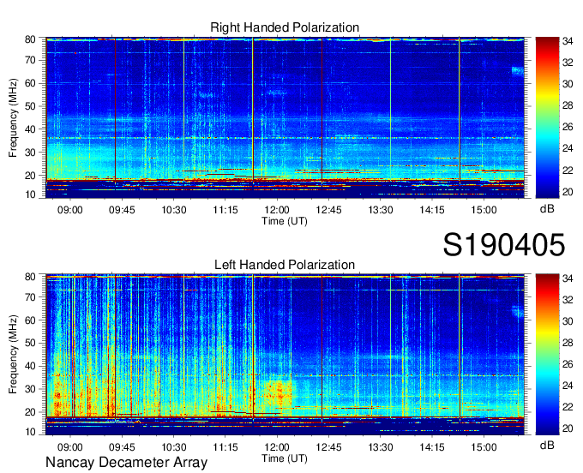Click the 32 value on bottom color bar scale
Image resolution: width=583 pixels, height=473 pixels.
[x=568, y=300]
